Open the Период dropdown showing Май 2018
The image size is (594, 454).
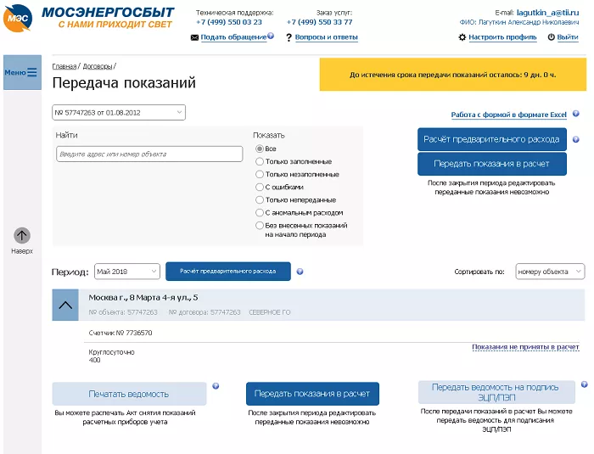tap(127, 272)
